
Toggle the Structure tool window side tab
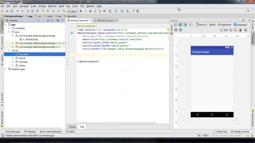(2, 43)
